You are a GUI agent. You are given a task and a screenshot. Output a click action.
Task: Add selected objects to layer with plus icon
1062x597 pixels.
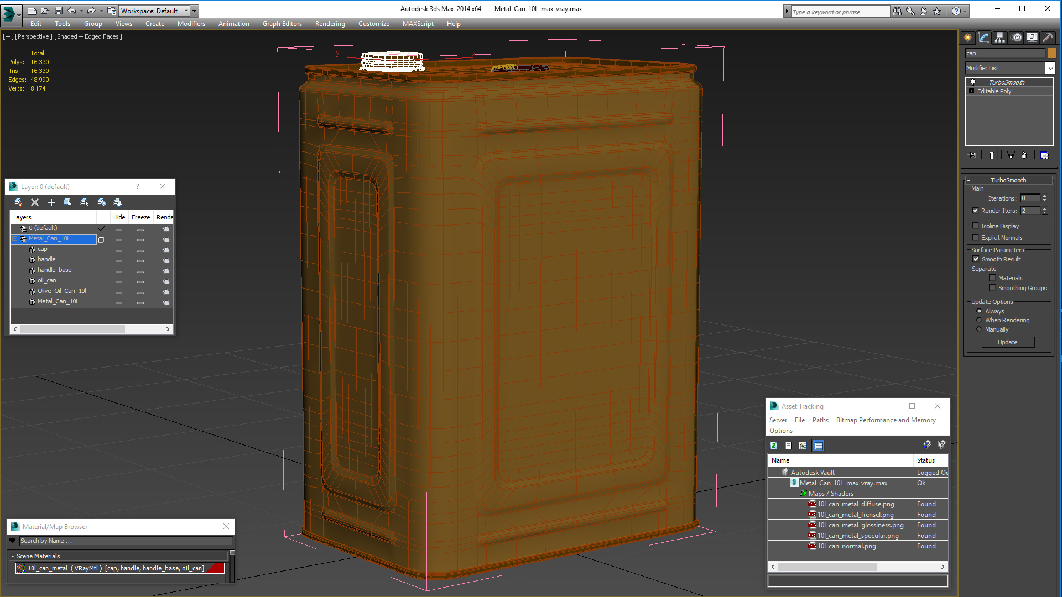(x=51, y=202)
